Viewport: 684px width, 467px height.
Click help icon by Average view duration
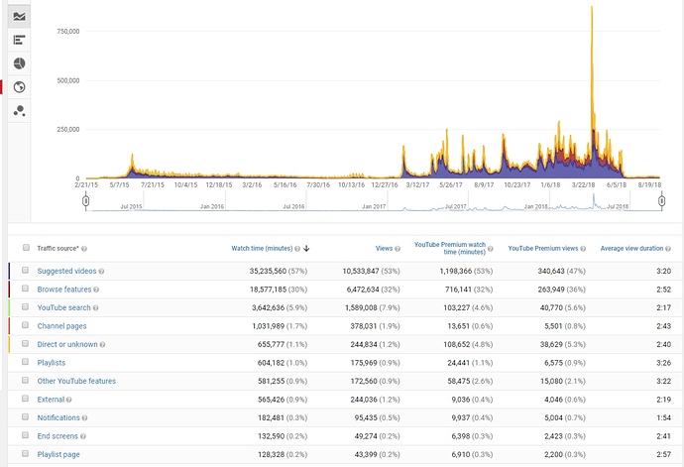[x=668, y=249]
